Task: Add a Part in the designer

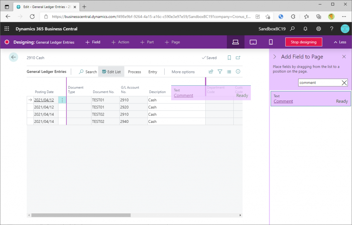Action: click(x=147, y=42)
